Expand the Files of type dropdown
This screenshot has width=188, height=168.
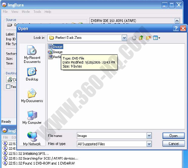pyautogui.click(x=149, y=144)
